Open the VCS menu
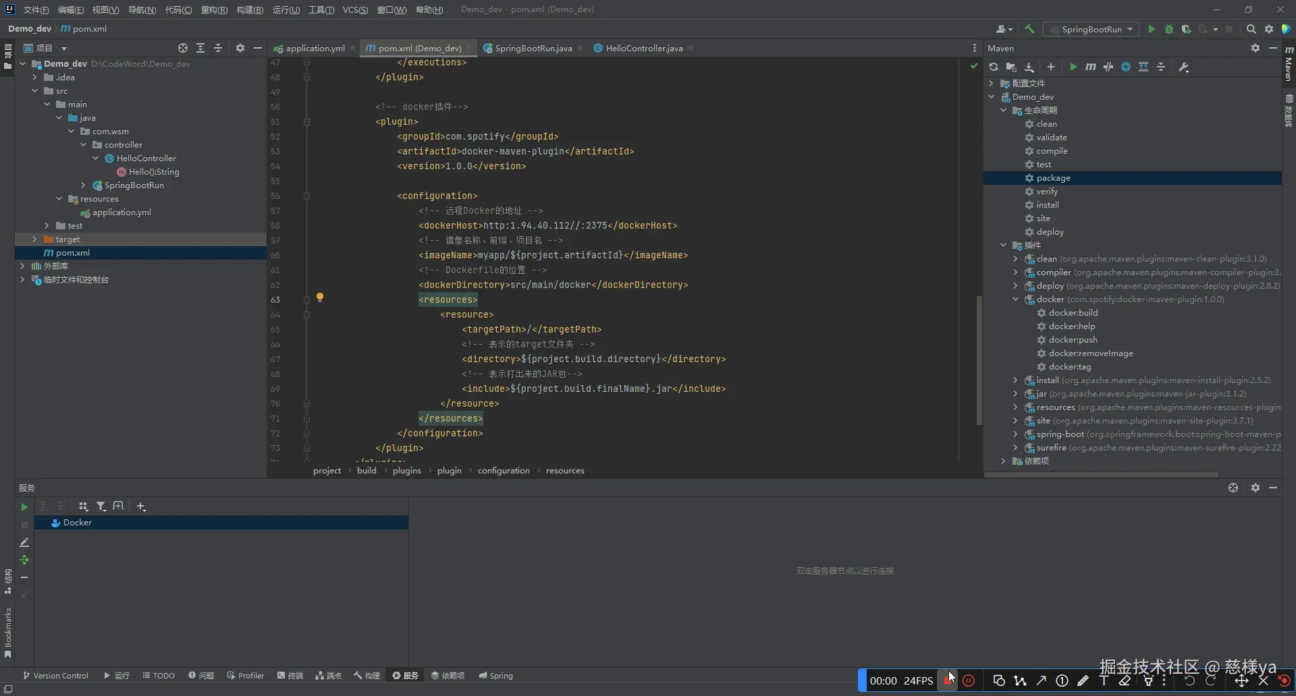 355,9
